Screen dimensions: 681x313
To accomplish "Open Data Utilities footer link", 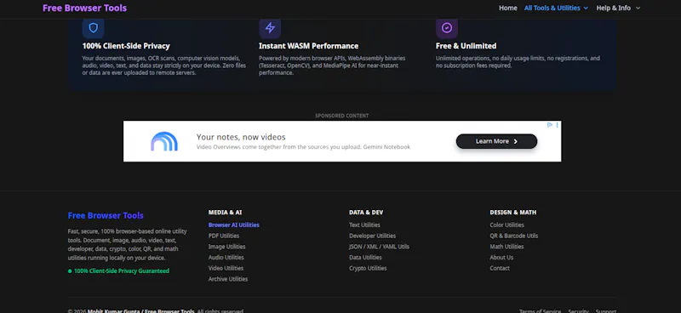I will [x=365, y=258].
